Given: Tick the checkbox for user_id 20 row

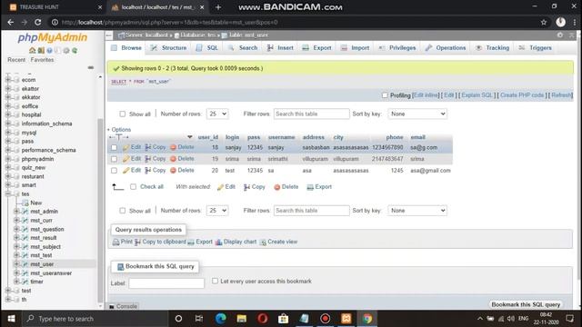Looking at the screenshot, I should coord(114,171).
